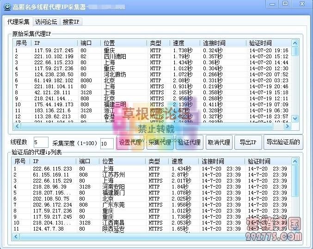Maximize the collector window
The image size is (313, 249).
(x=285, y=4)
